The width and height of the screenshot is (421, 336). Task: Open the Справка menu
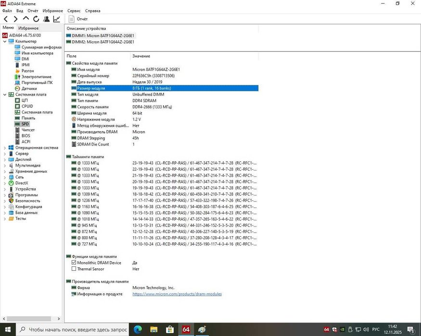pos(93,11)
